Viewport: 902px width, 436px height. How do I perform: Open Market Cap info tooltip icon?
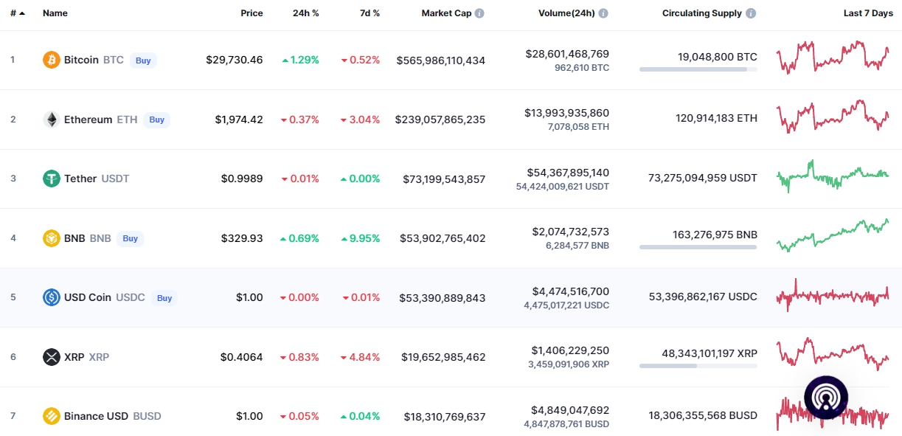pos(479,13)
